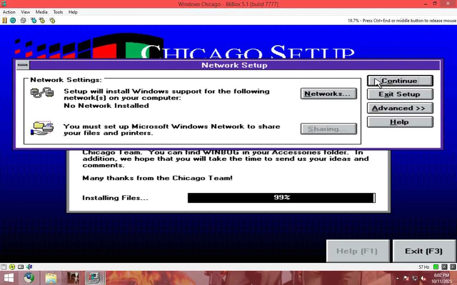This screenshot has width=457, height=285.
Task: Click the Exit (F3) button
Action: point(424,251)
